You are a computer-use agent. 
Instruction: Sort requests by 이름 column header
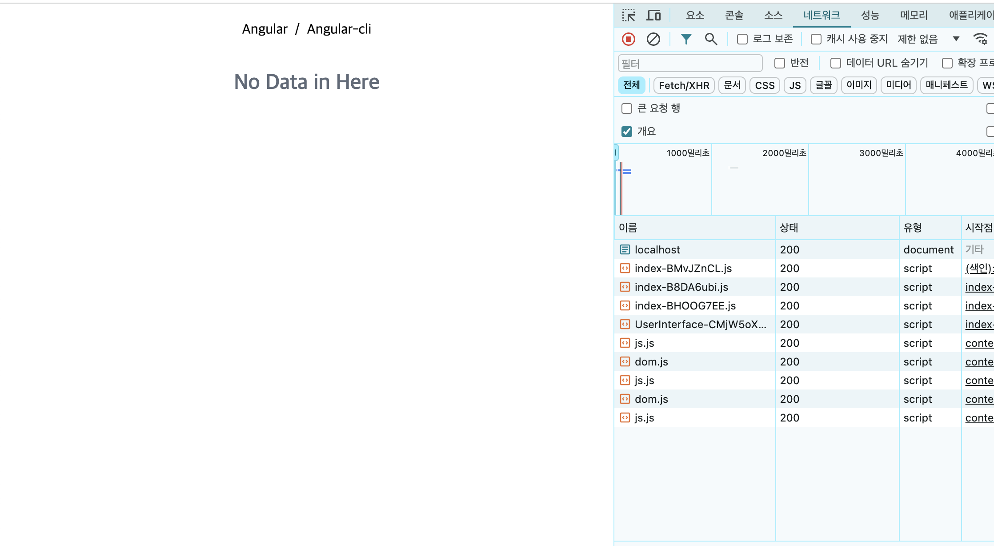click(x=628, y=228)
